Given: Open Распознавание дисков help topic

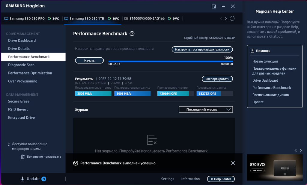Looking at the screenshot, I should click(x=271, y=95).
